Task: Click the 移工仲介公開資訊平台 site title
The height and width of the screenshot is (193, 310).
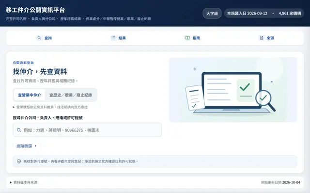Action: [x=35, y=10]
